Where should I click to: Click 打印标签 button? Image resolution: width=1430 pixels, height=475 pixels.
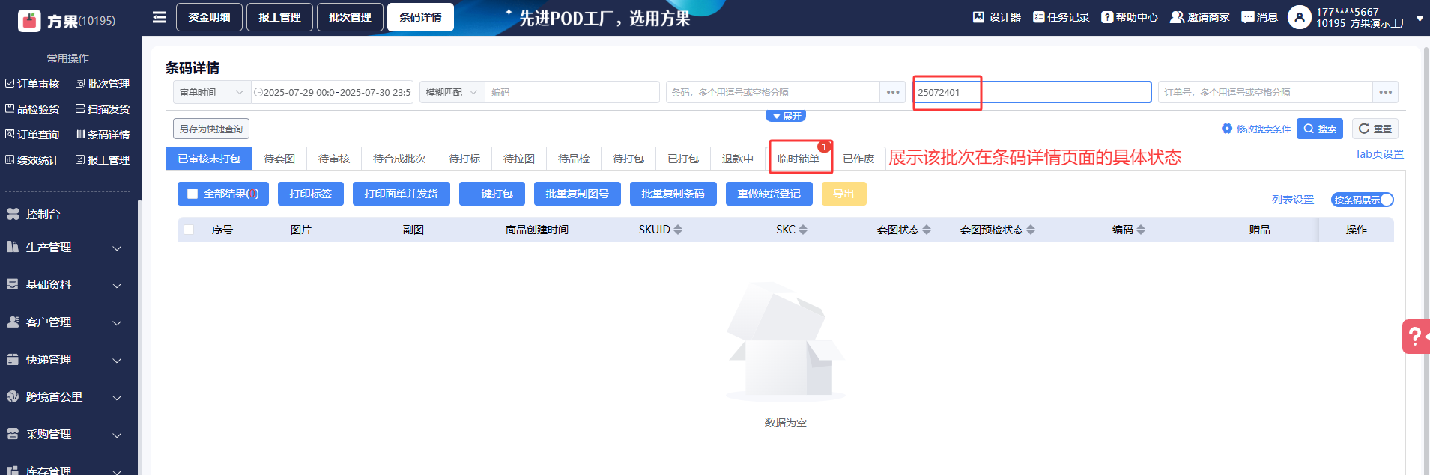pyautogui.click(x=311, y=194)
